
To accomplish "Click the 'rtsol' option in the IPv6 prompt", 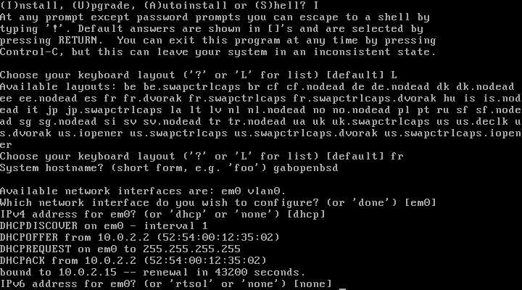I will coord(192,283).
